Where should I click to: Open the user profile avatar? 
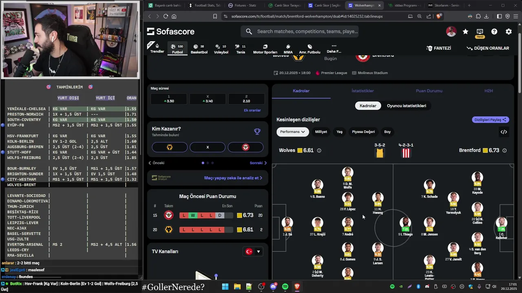pyautogui.click(x=451, y=31)
